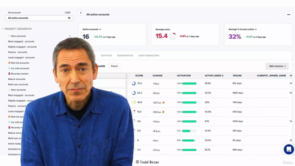Sort by the Change column header

click(x=158, y=76)
